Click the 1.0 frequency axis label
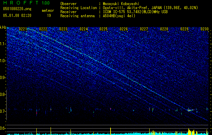 click(3, 61)
